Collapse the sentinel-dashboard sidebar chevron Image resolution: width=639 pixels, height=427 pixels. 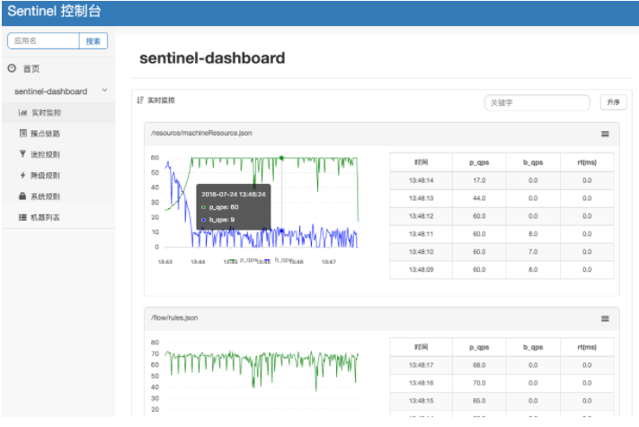tap(105, 91)
